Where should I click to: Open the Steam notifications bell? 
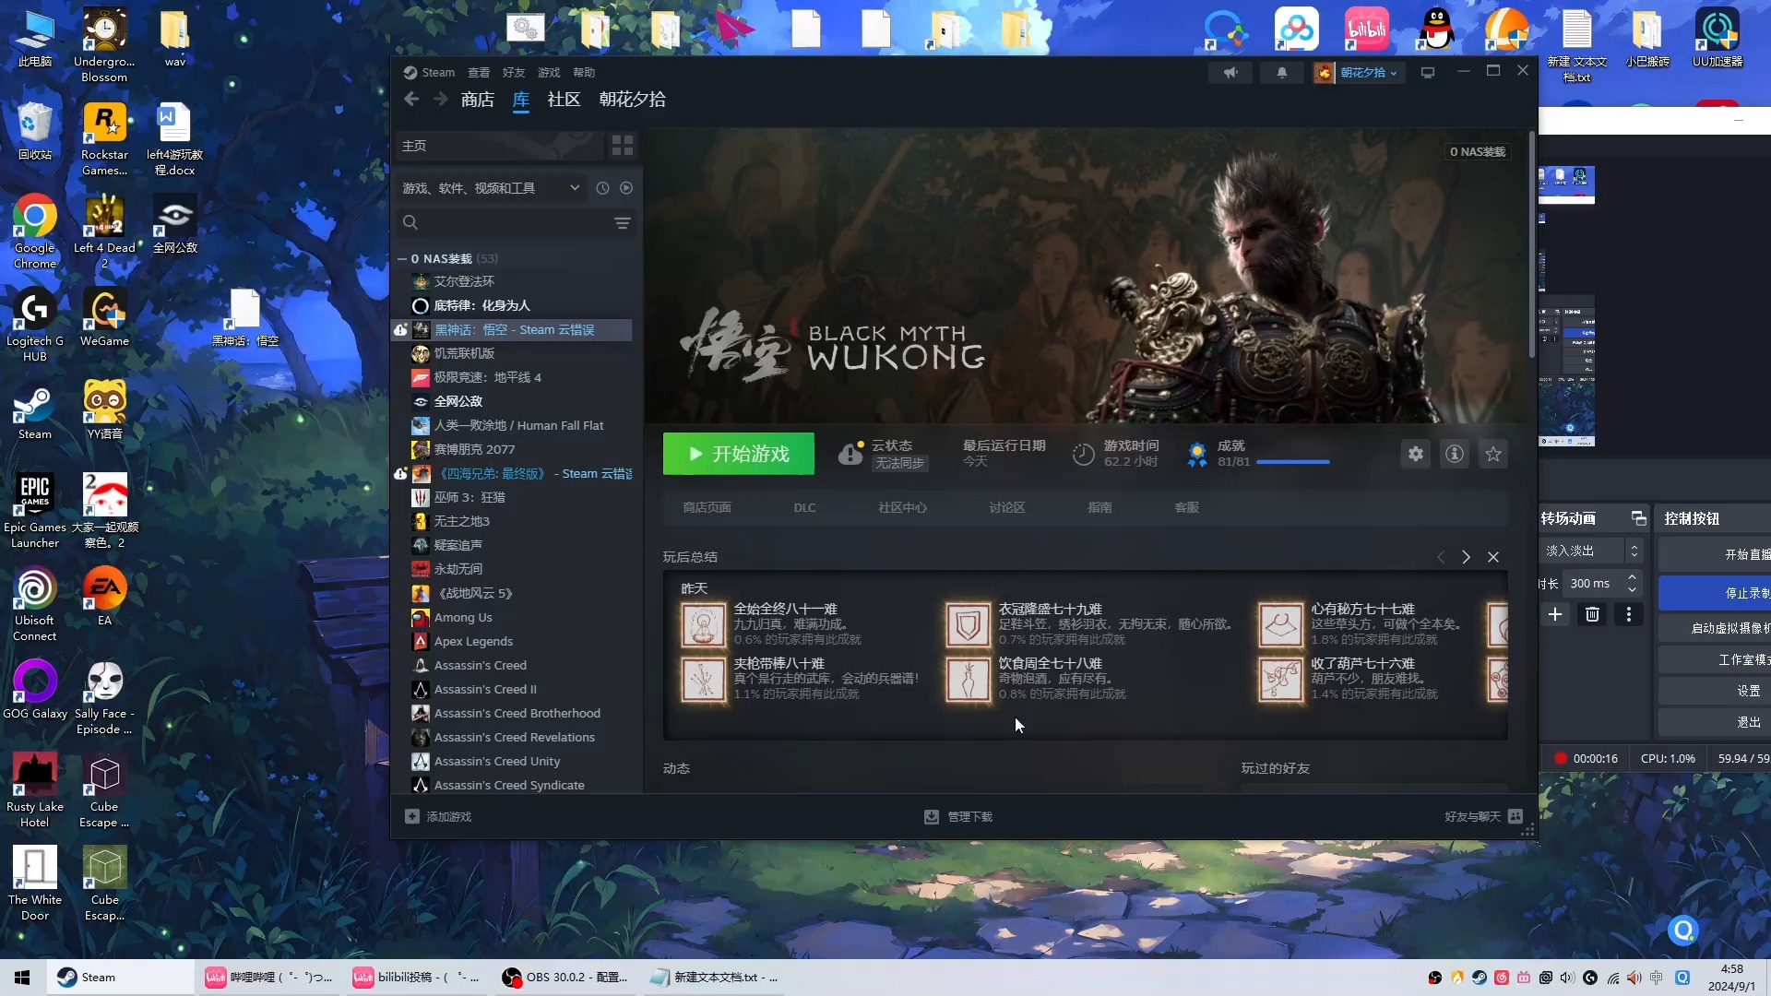pyautogui.click(x=1282, y=73)
